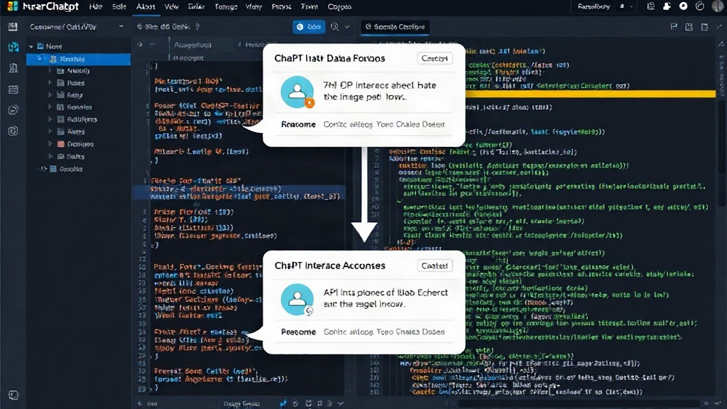Click the breadcrumb text beside the explorer header
This screenshot has height=409, width=727.
[168, 27]
